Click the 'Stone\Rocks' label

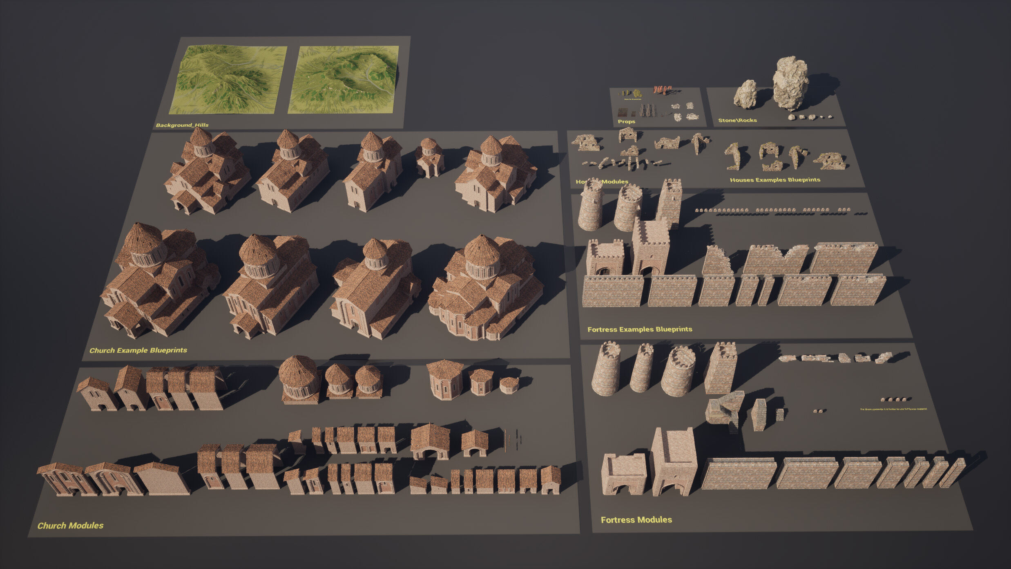point(737,120)
